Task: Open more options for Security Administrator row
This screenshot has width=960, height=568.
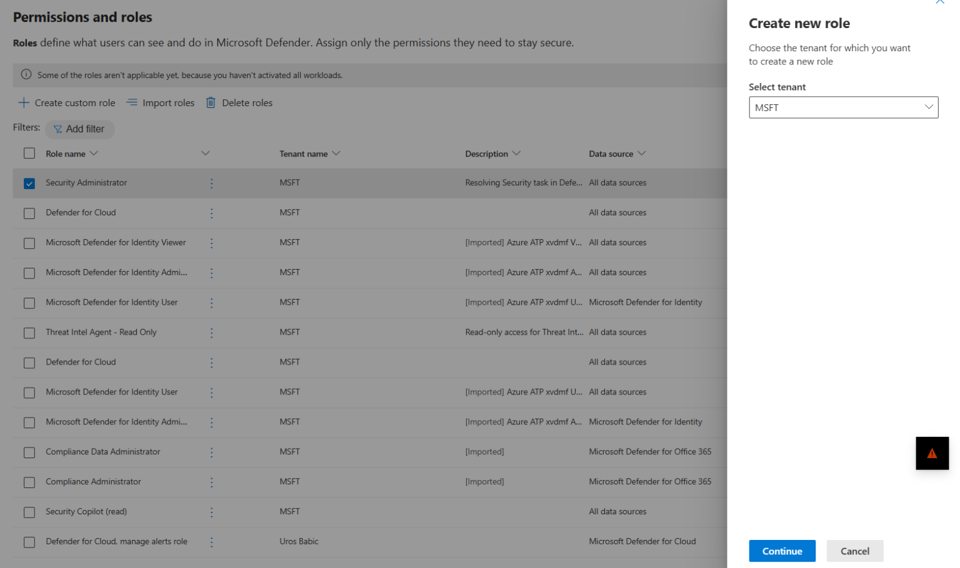Action: 212,183
